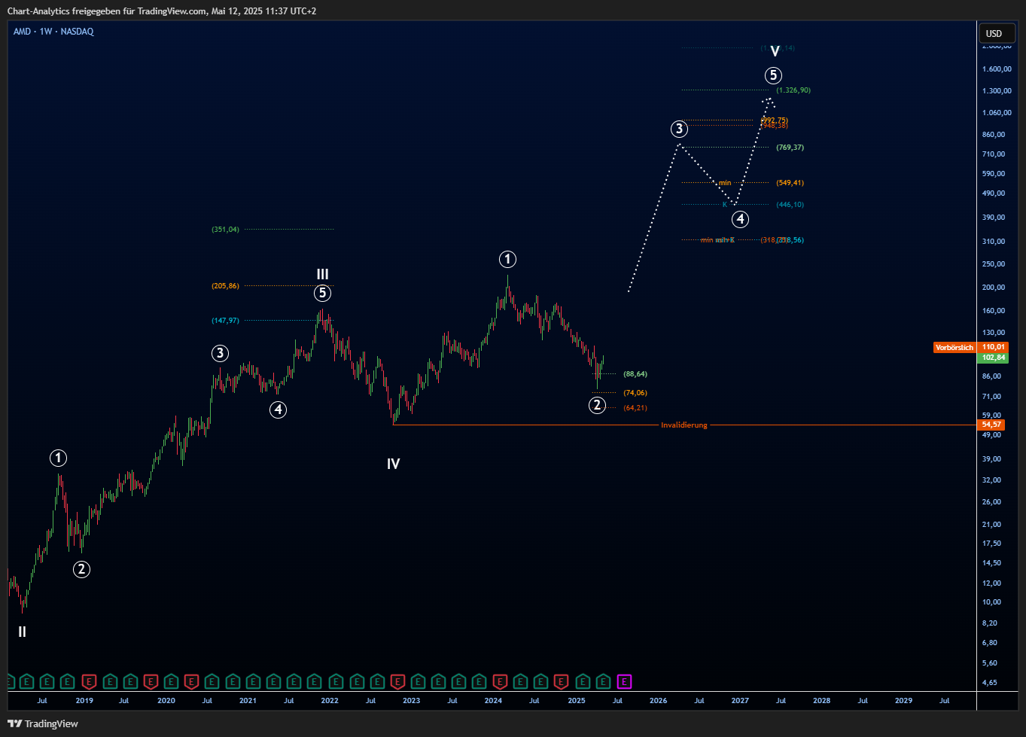The height and width of the screenshot is (737, 1026).
Task: Select the projected circled 3 wave label
Action: point(679,129)
